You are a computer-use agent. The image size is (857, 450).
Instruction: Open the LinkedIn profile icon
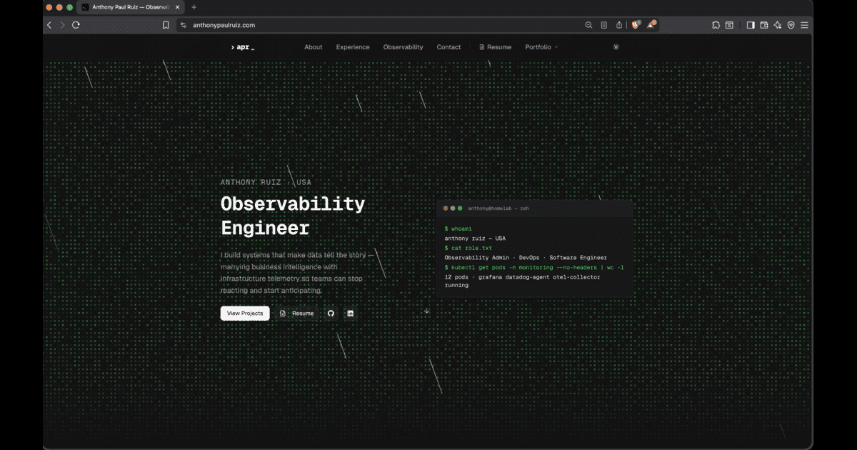[x=350, y=313]
